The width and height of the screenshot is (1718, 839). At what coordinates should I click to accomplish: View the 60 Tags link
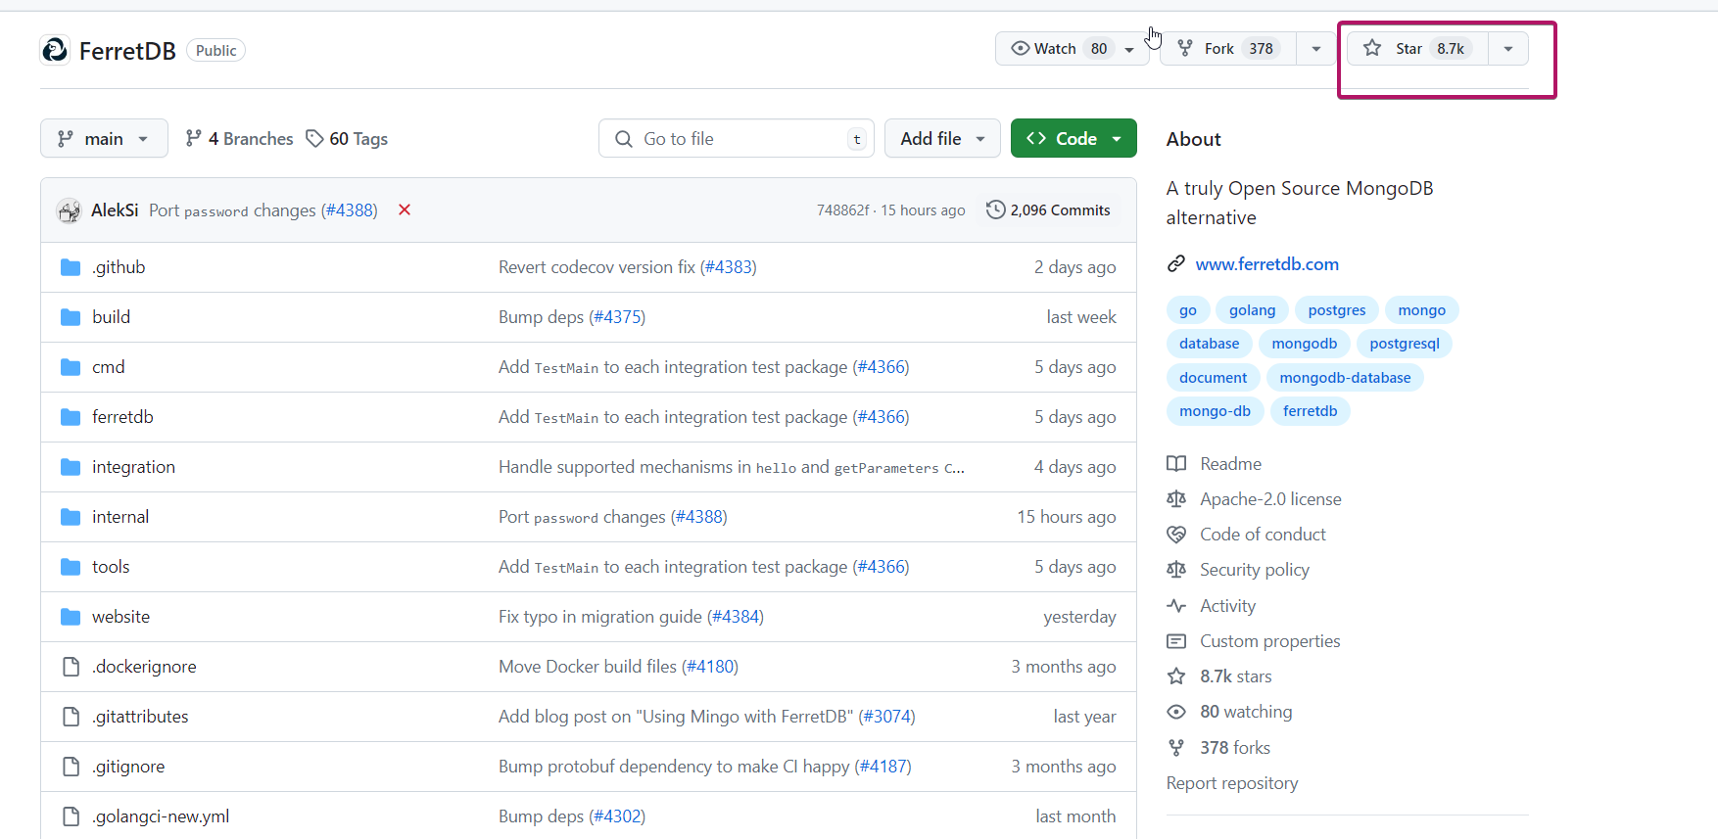click(347, 139)
